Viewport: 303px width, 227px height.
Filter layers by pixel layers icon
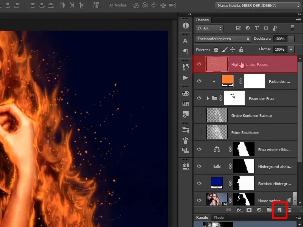pos(239,28)
